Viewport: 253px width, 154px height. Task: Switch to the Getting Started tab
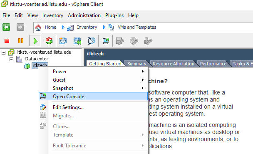tap(105, 64)
